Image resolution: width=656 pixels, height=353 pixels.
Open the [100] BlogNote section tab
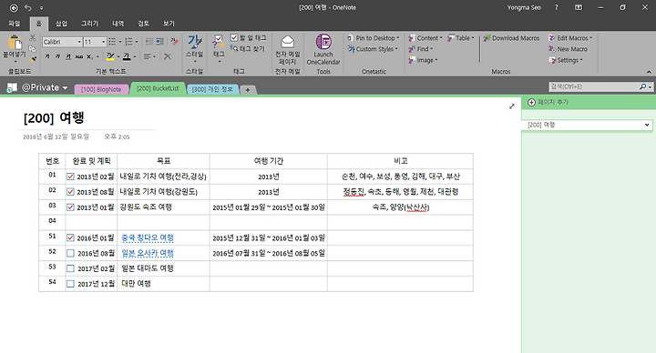101,89
